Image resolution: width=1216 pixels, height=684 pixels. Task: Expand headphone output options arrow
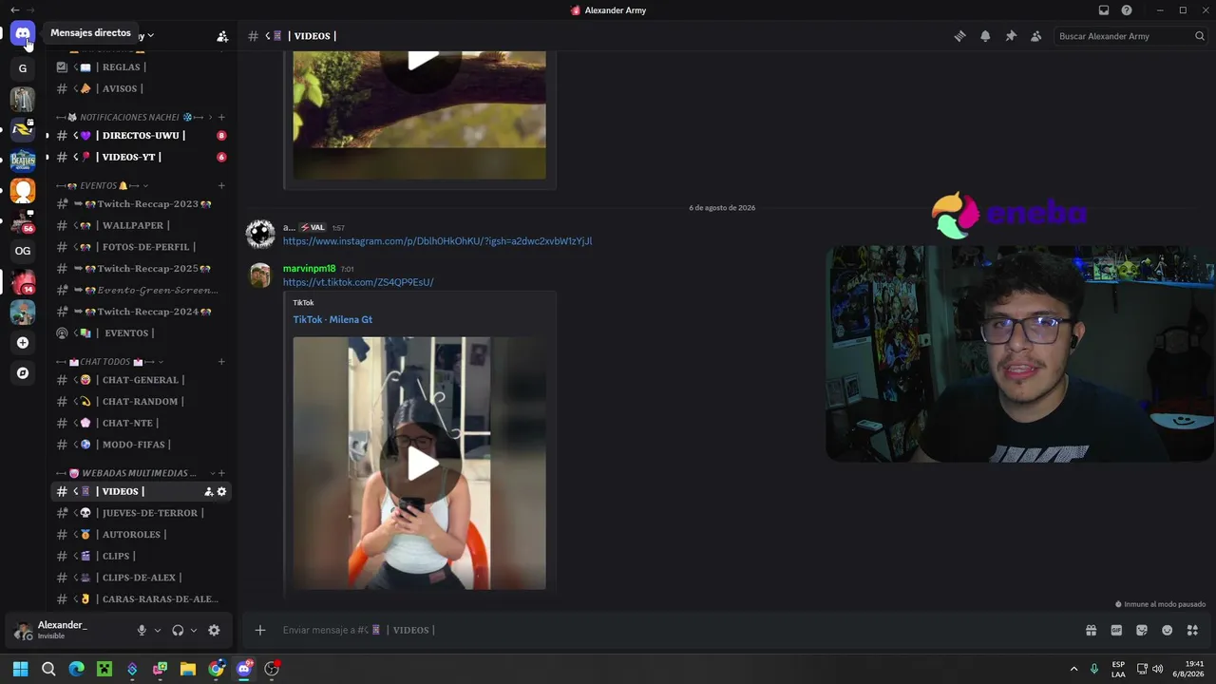[194, 630]
